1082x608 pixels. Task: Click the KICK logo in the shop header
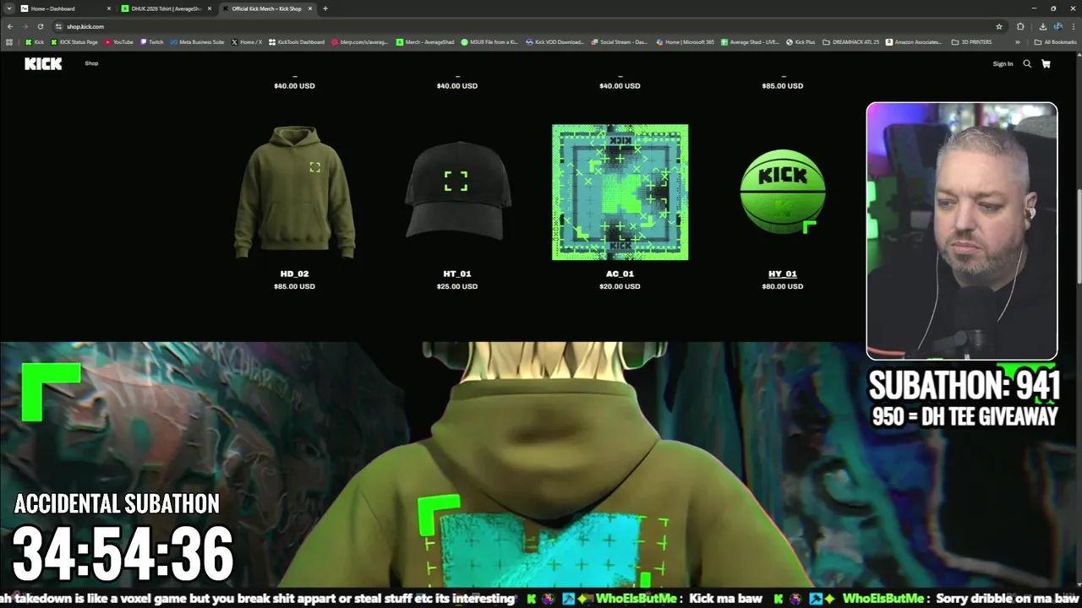(43, 63)
